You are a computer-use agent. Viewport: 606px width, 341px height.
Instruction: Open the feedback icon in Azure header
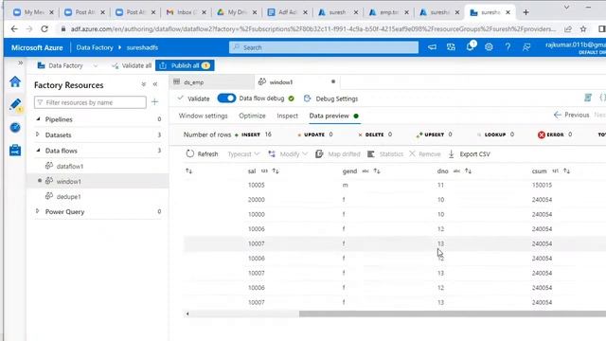[x=526, y=47]
